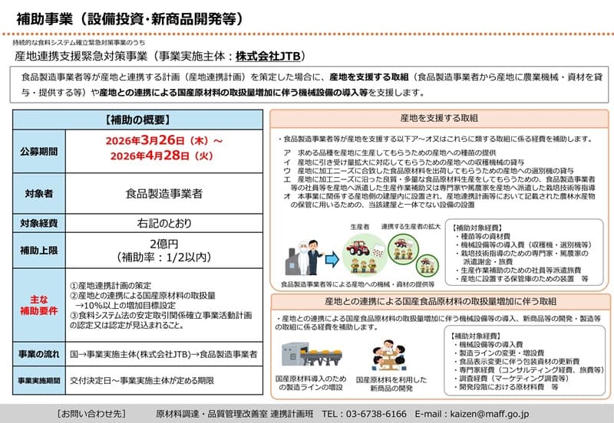Click the 国→事業実施主体(株式会社JTB)→食品製造事業者 flow text
Viewport: 614px width, 423px height.
[163, 354]
